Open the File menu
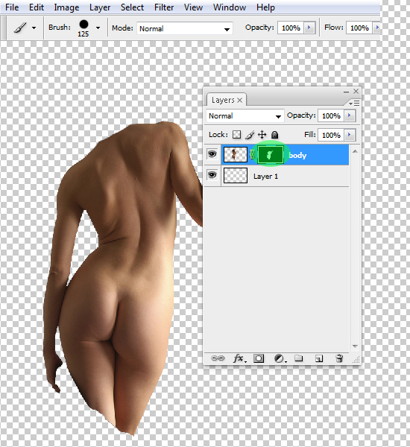410x447 pixels. 12,7
